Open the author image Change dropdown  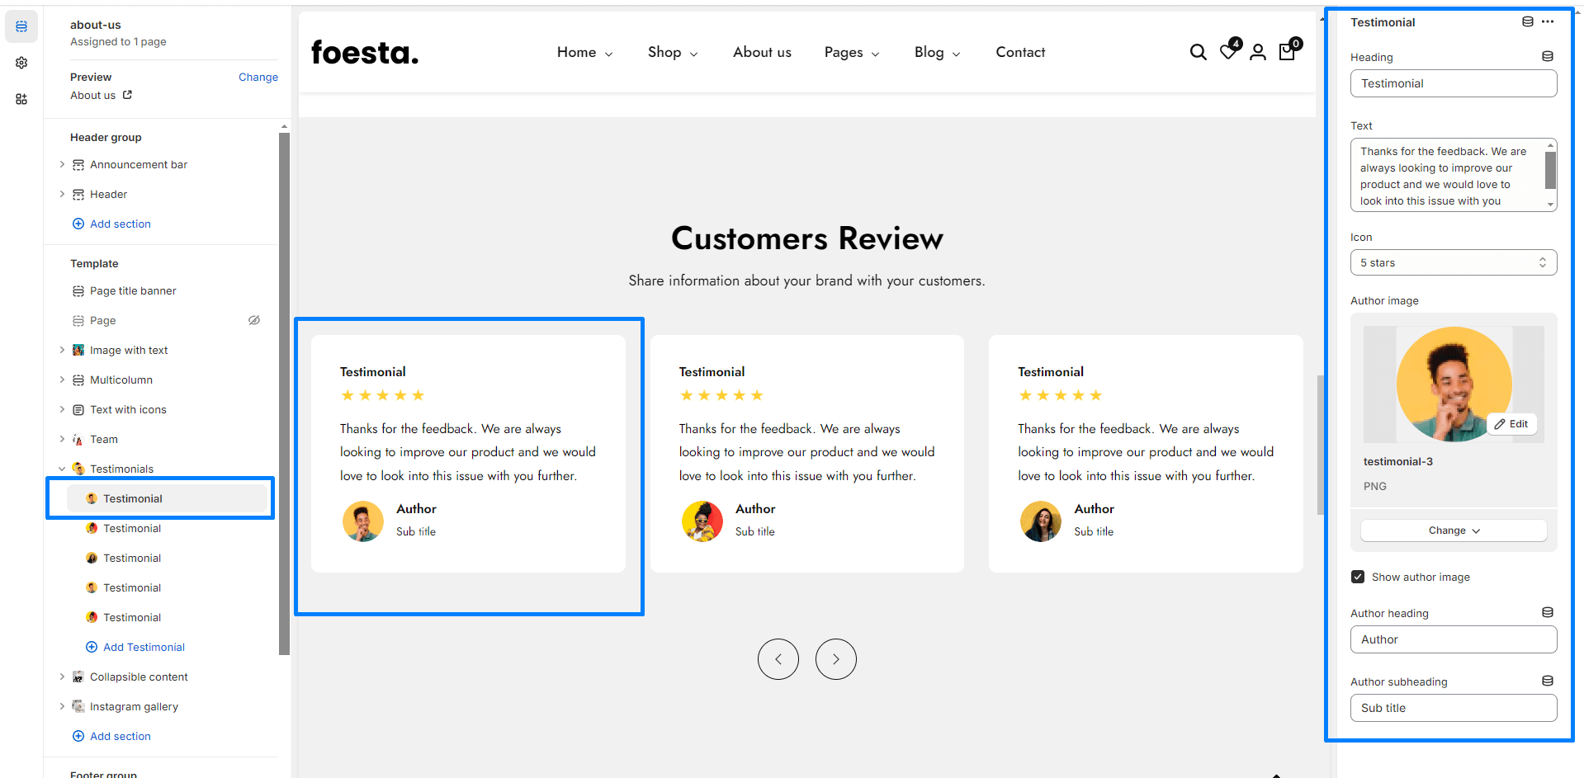click(x=1453, y=530)
